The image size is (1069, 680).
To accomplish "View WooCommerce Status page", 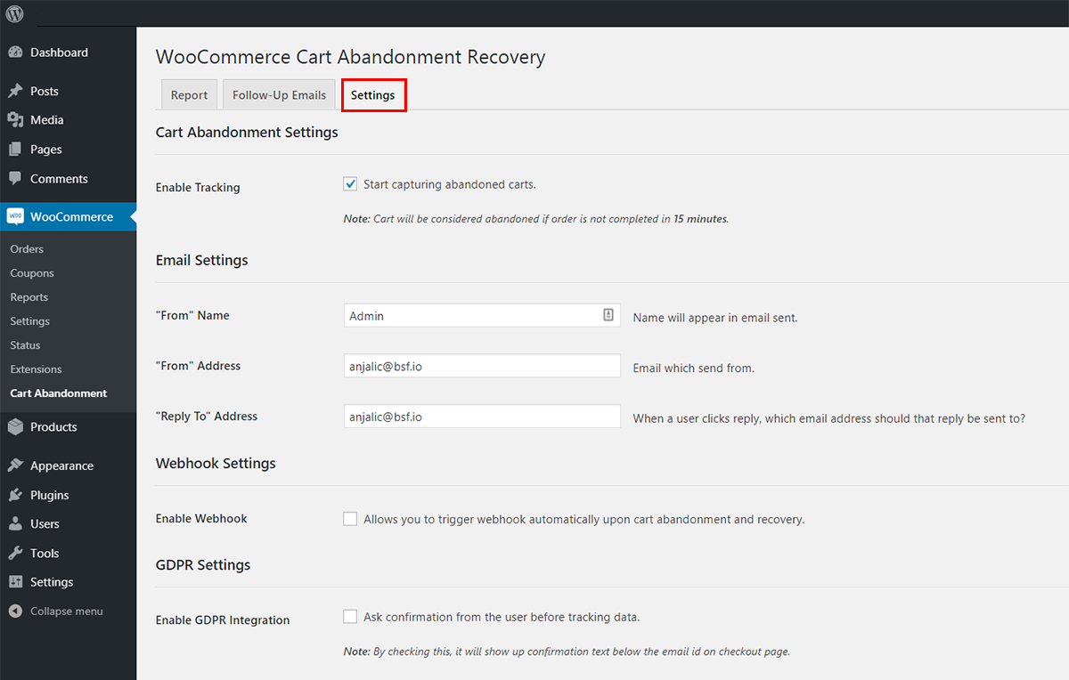I will pyautogui.click(x=25, y=345).
